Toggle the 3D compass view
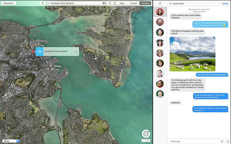The height and width of the screenshot is (144, 231). 146,134
